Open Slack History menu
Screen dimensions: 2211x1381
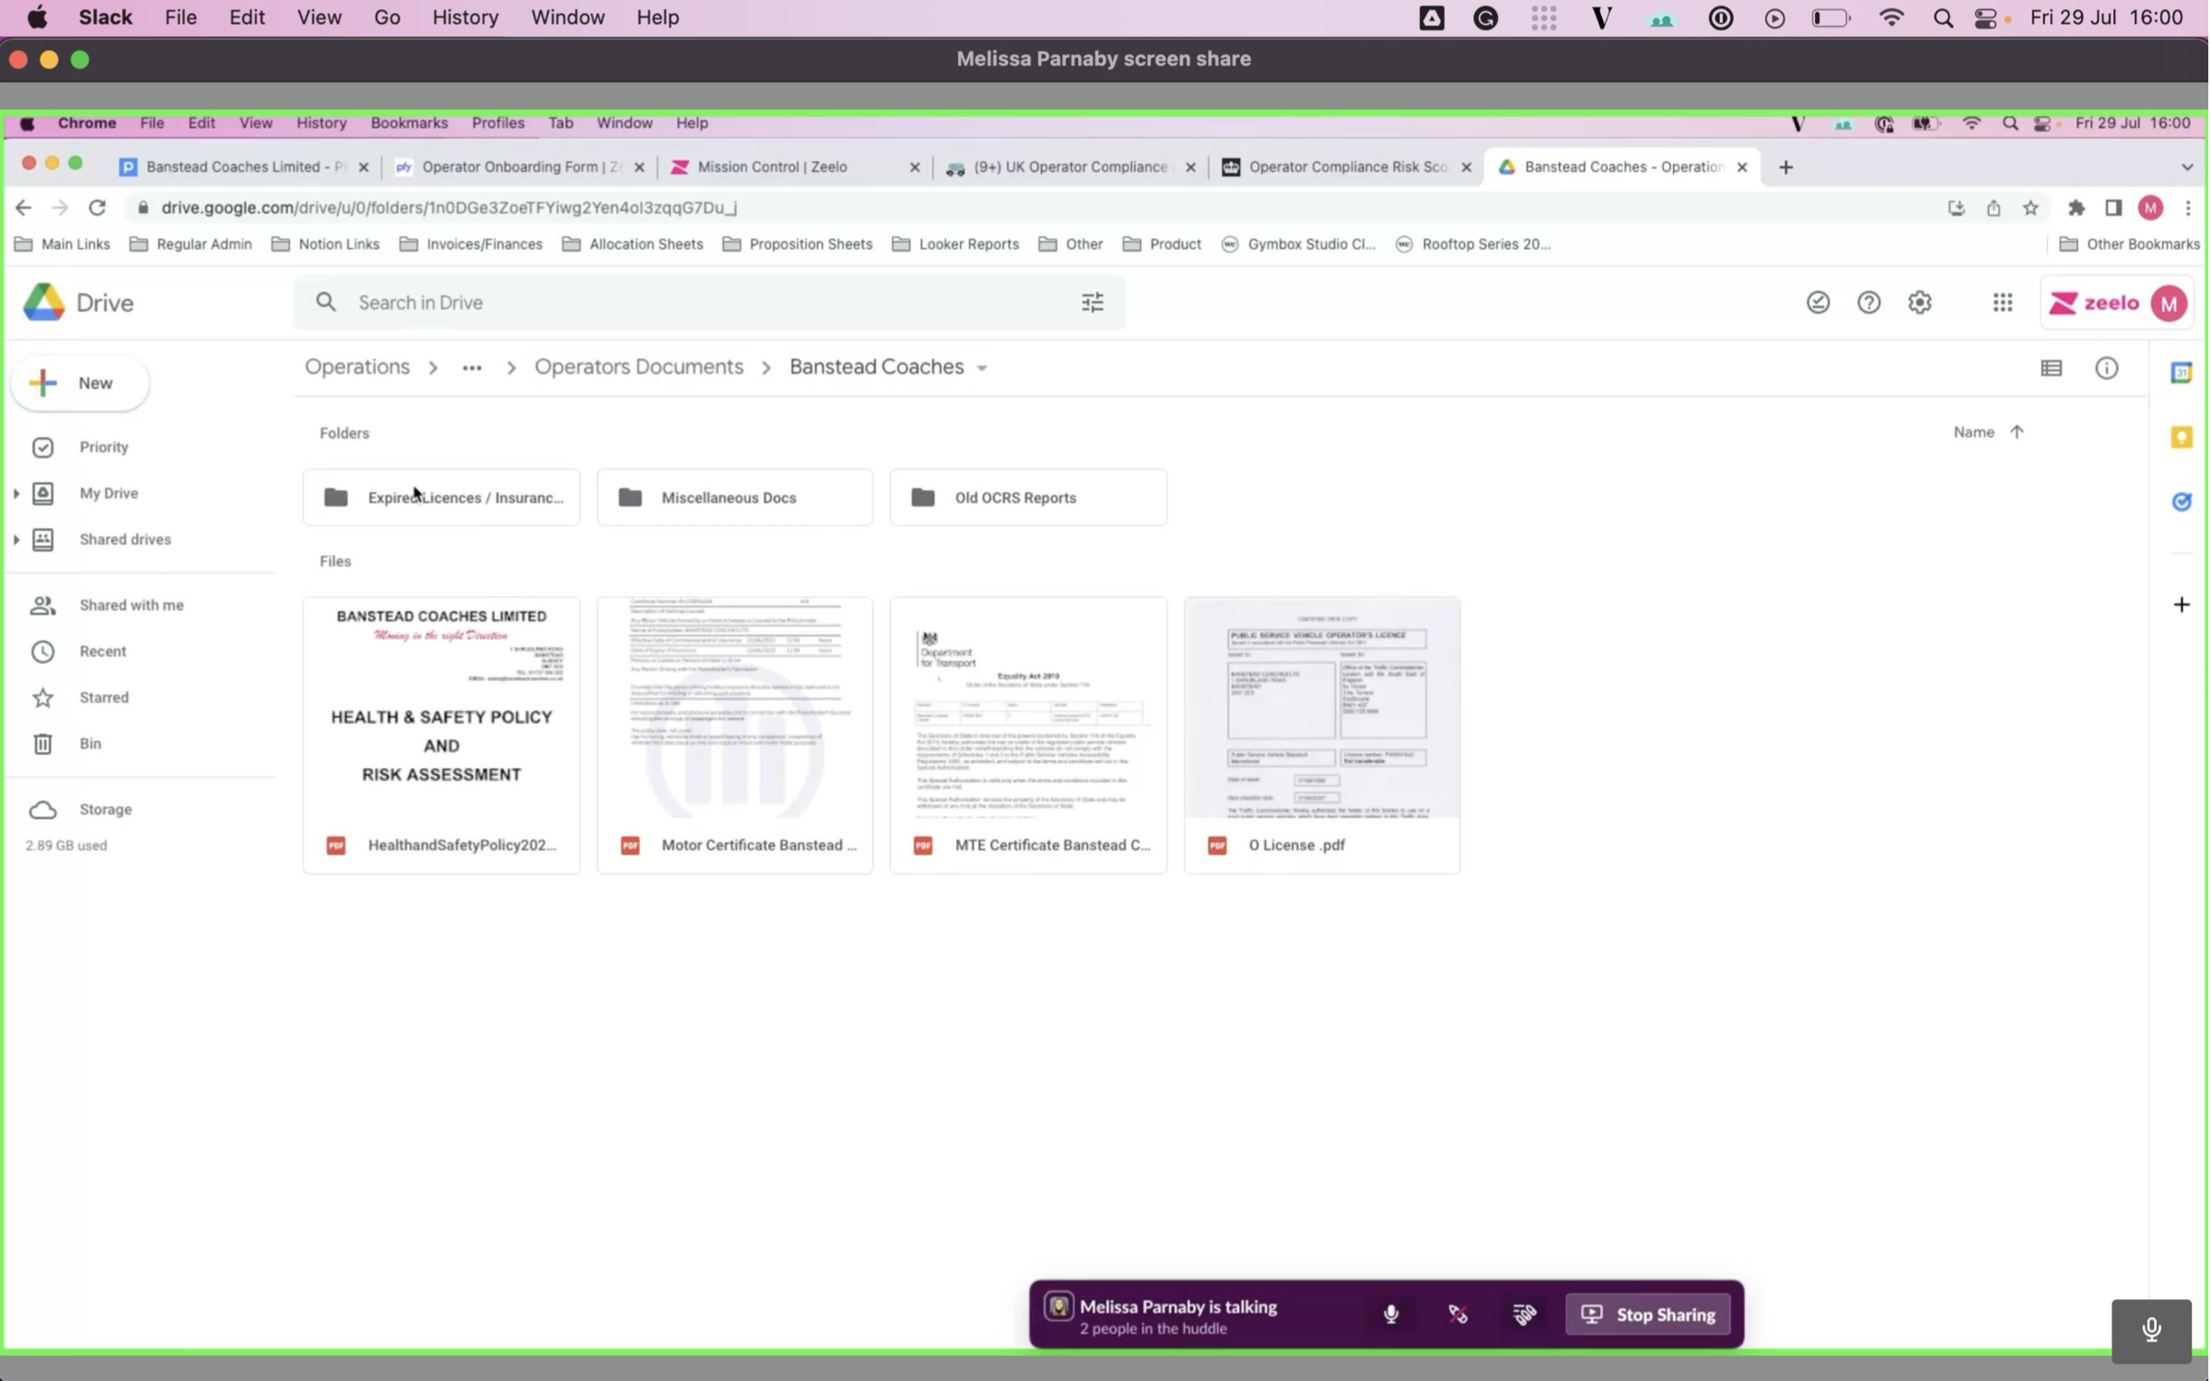tap(465, 18)
